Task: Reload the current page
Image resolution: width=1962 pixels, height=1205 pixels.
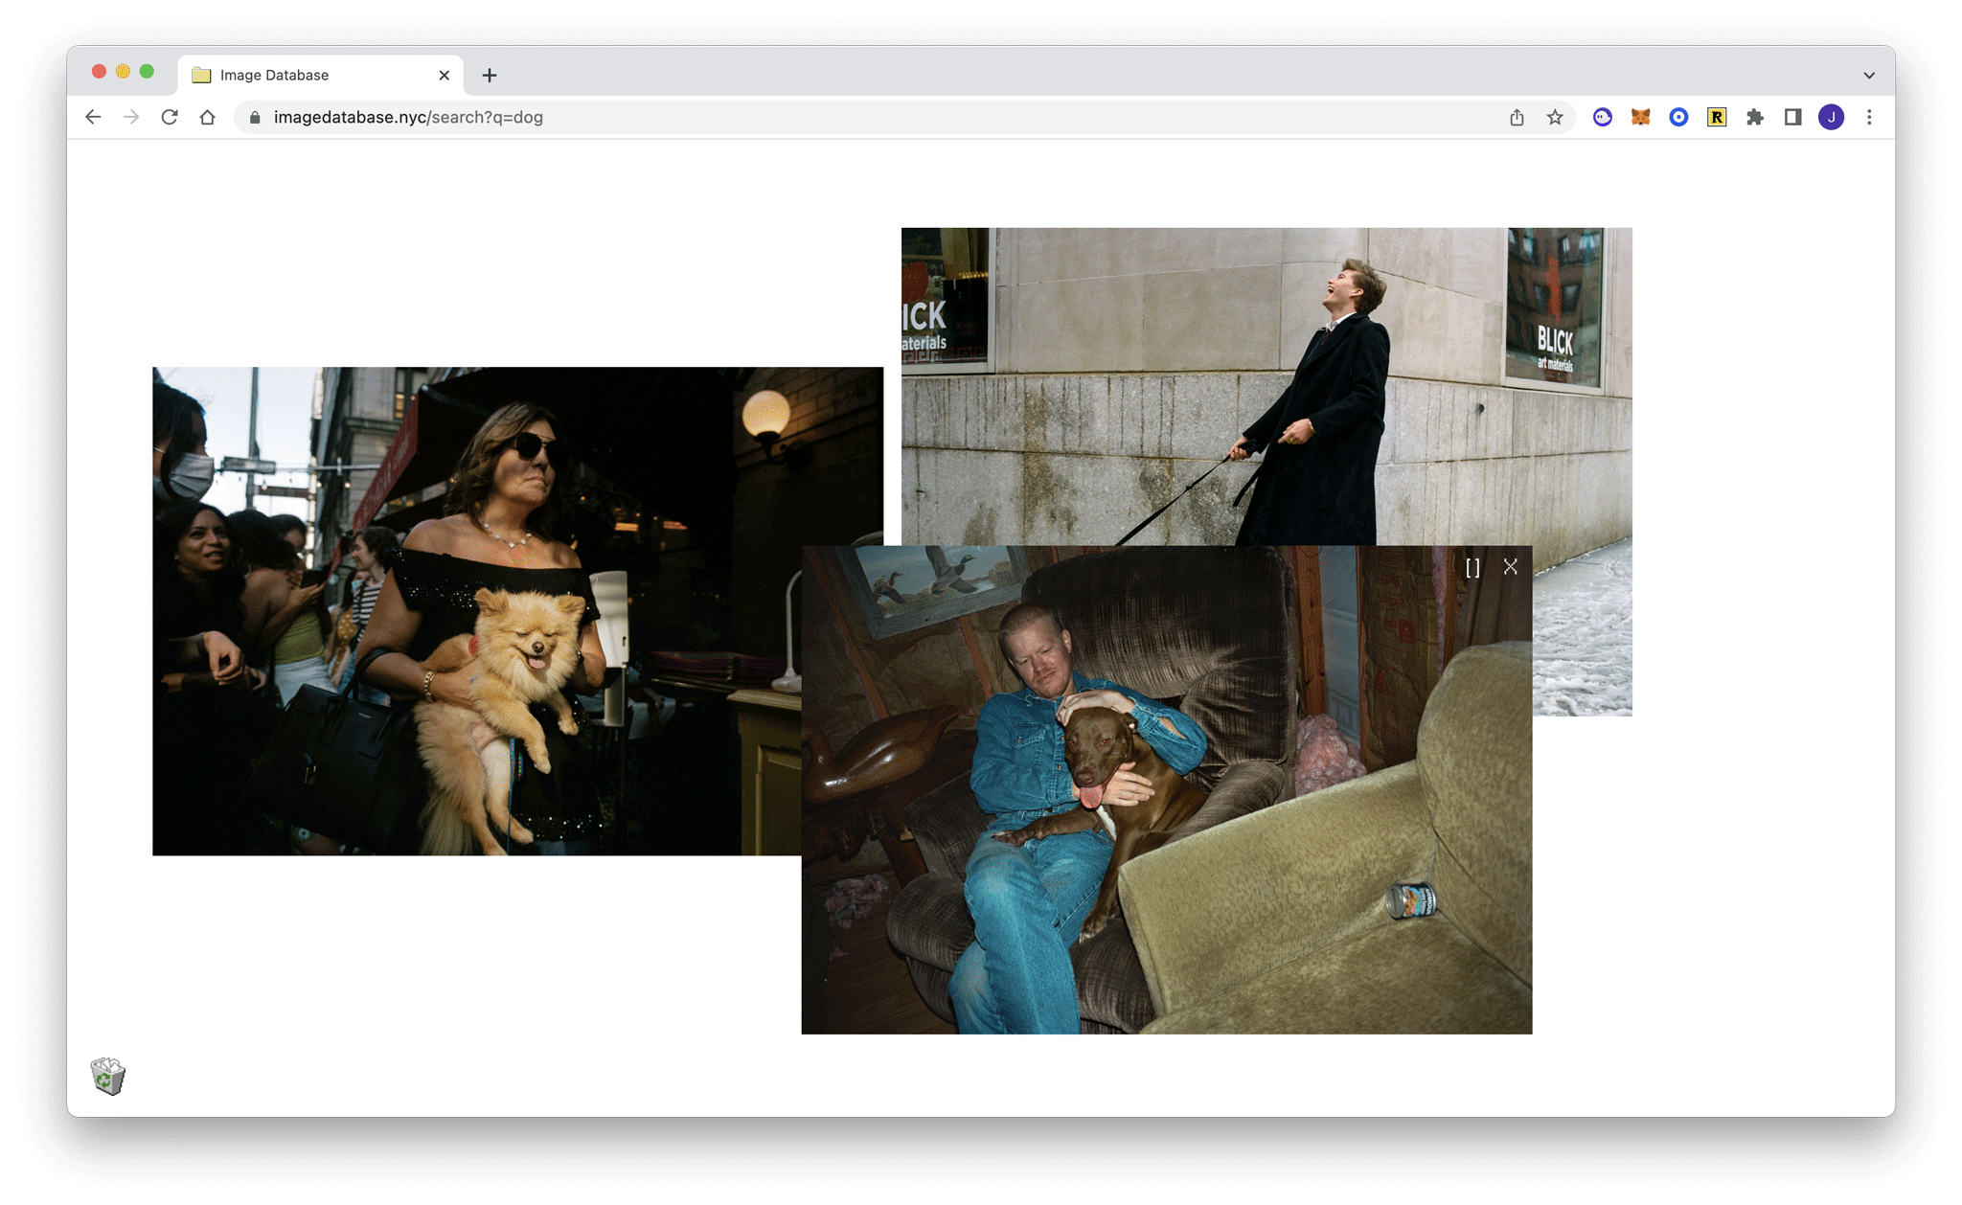Action: pyautogui.click(x=170, y=117)
